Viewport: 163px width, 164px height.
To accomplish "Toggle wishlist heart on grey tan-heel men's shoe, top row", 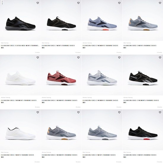I will point(160,3).
